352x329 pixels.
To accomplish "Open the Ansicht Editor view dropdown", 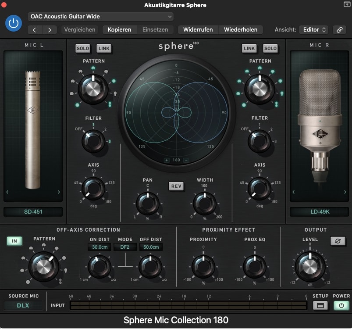I will (313, 30).
